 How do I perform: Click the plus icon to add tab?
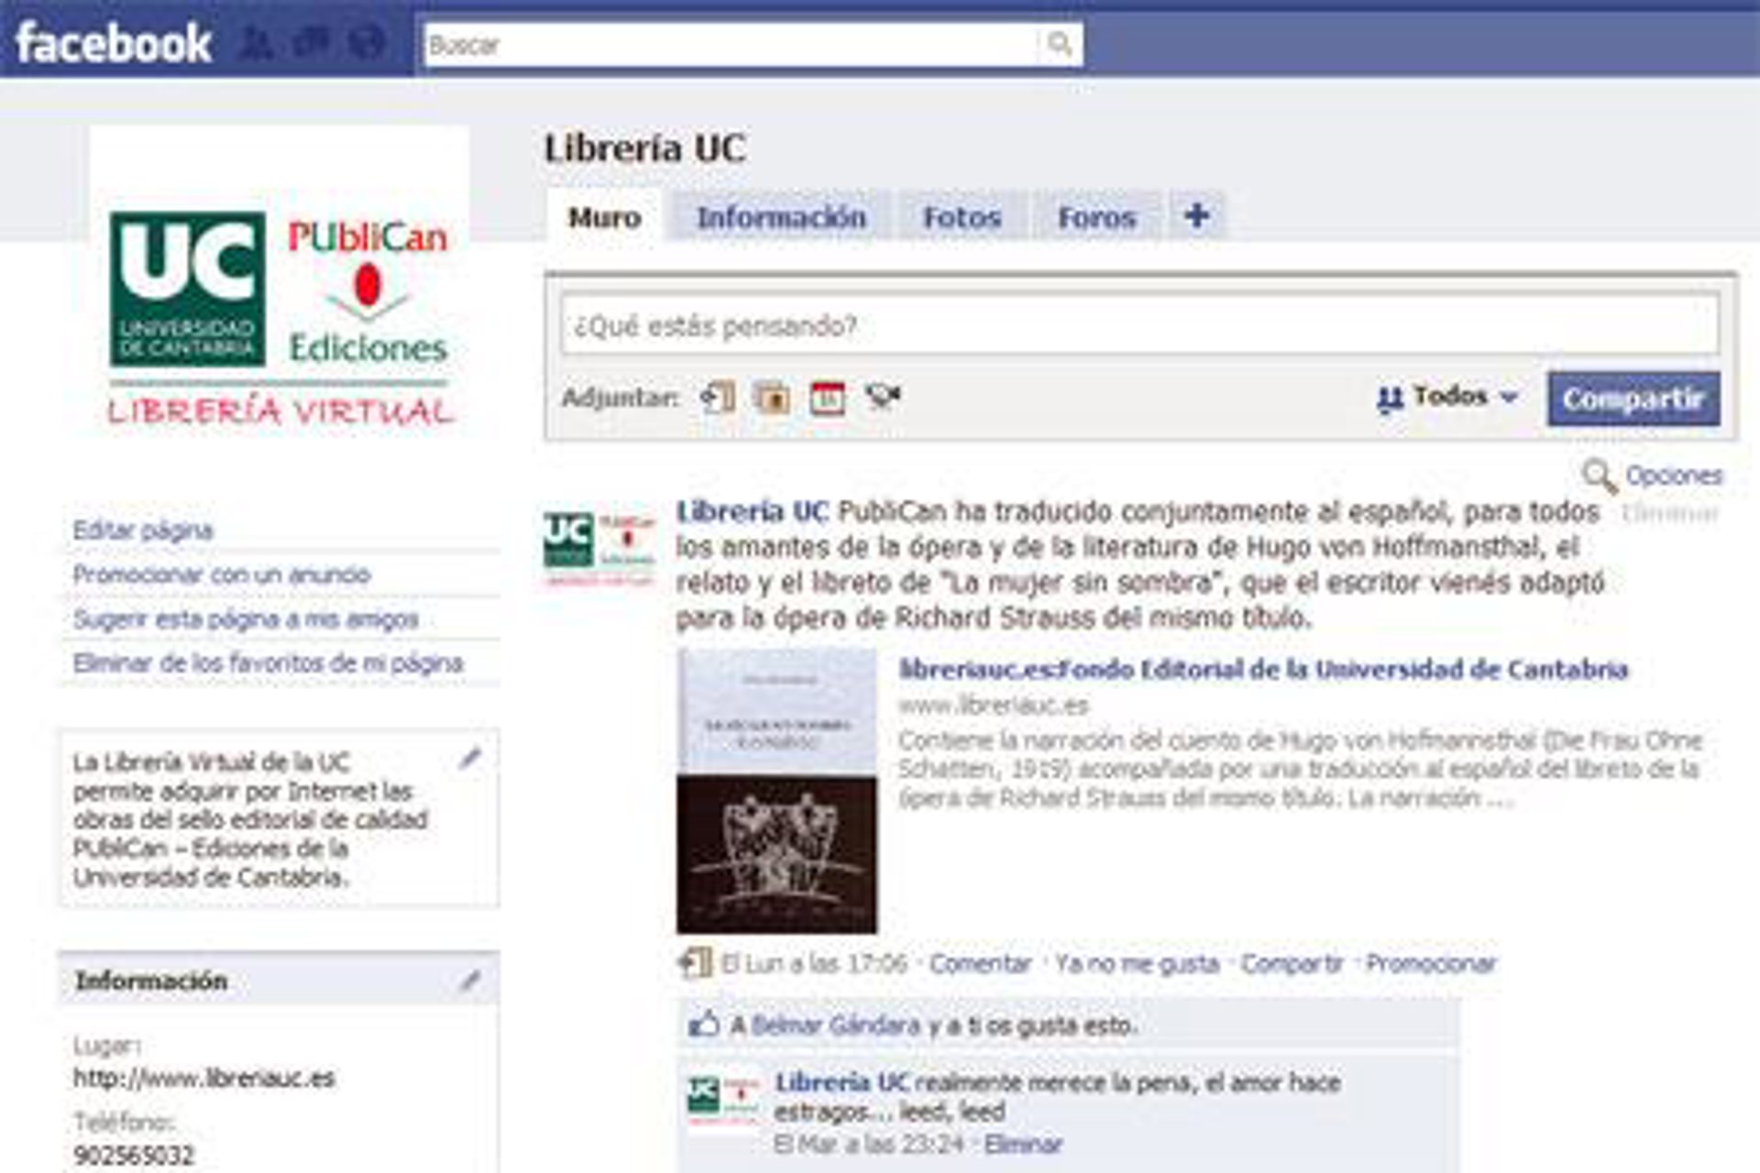pyautogui.click(x=1196, y=216)
